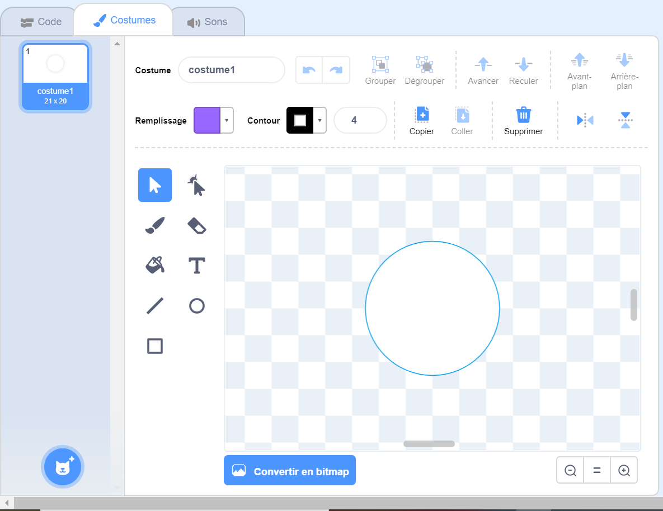The width and height of the screenshot is (663, 511).
Task: Click the Convertir en bitmap button
Action: point(290,471)
